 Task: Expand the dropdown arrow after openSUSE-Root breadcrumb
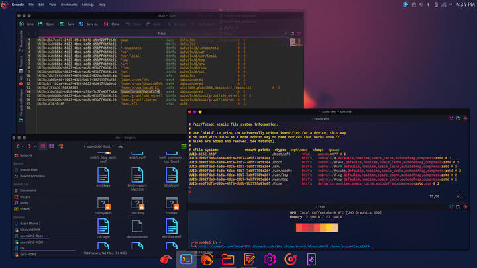(x=113, y=146)
